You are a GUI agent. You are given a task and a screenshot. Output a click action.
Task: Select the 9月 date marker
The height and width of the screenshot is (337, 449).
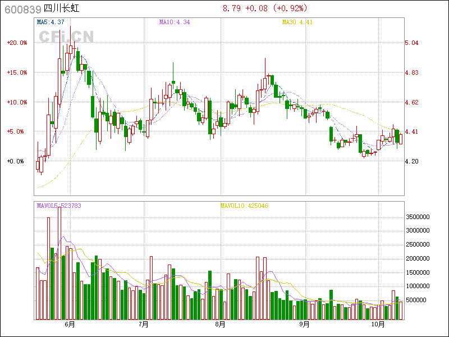pos(304,325)
